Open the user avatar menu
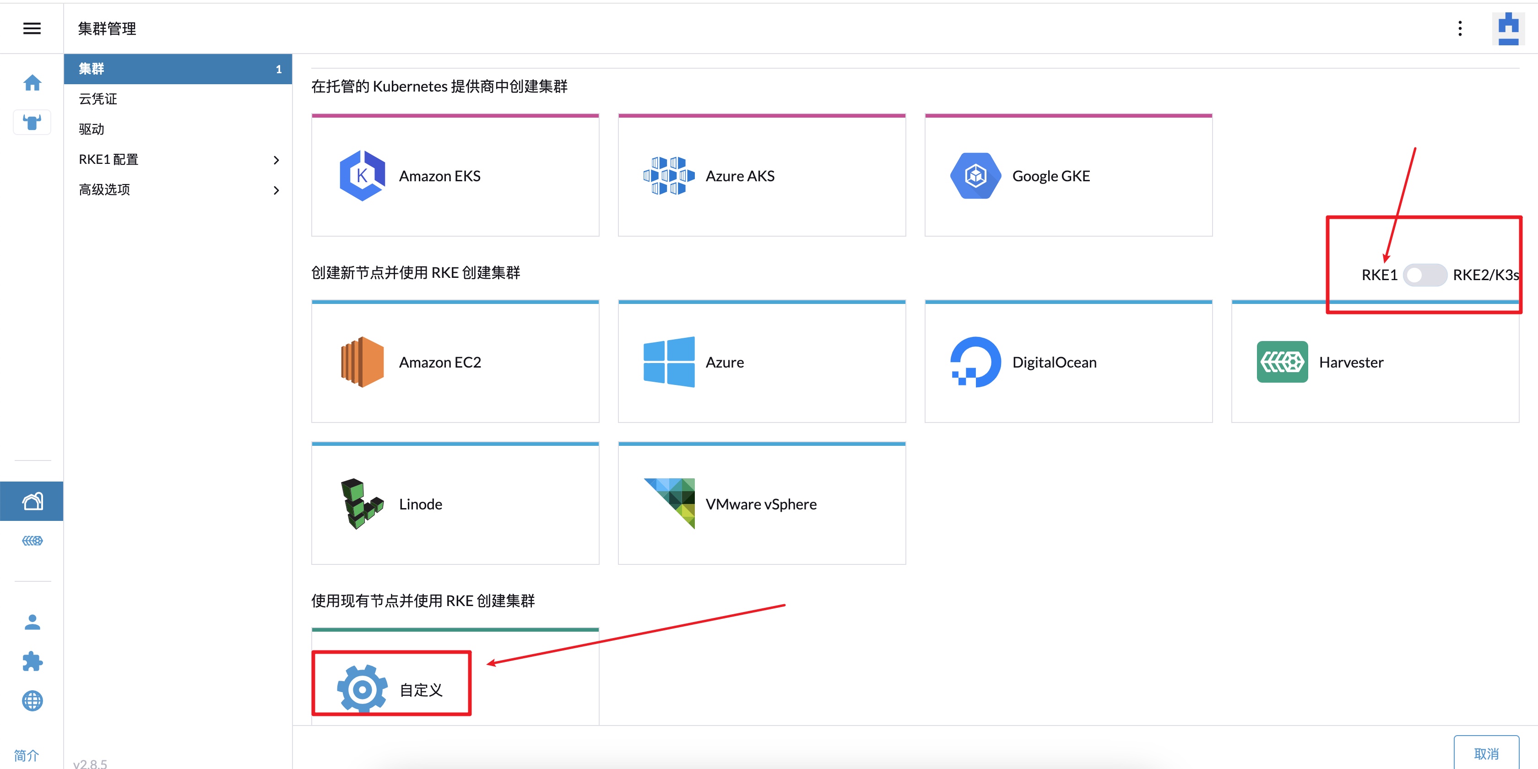 (1508, 28)
